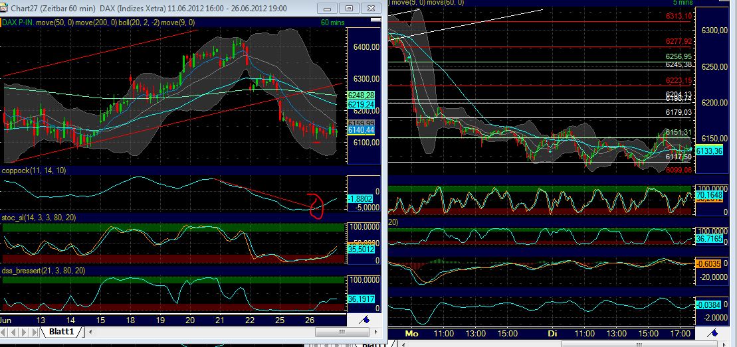This screenshot has width=737, height=347.
Task: Click the 6117,50 level label
Action: 679,157
